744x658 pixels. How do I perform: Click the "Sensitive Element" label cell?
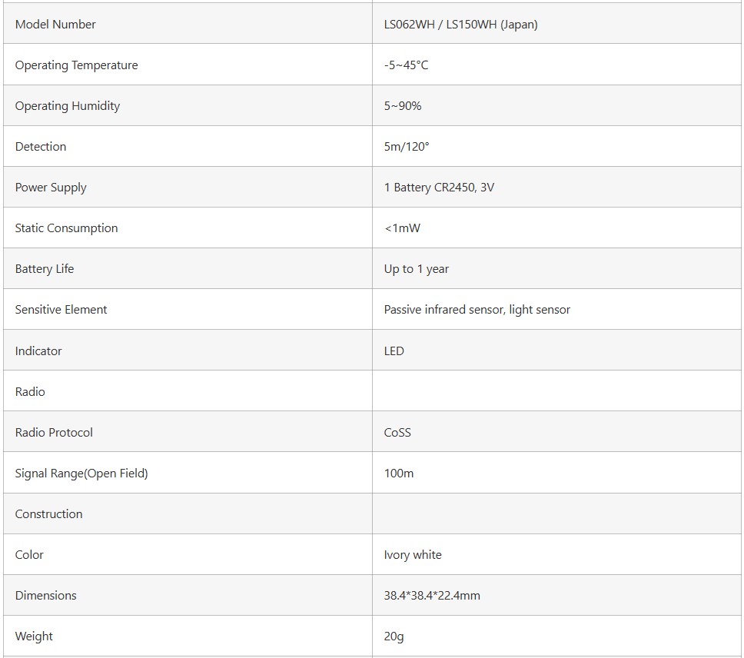[x=61, y=310]
